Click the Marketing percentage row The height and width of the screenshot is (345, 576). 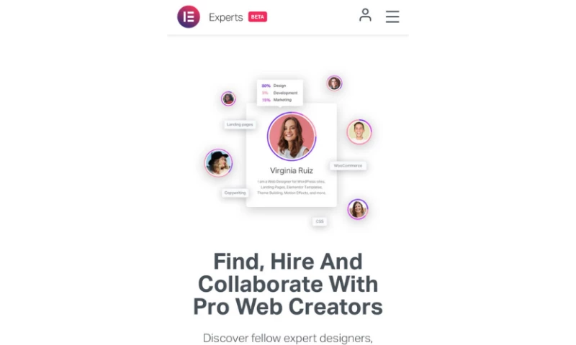point(276,100)
